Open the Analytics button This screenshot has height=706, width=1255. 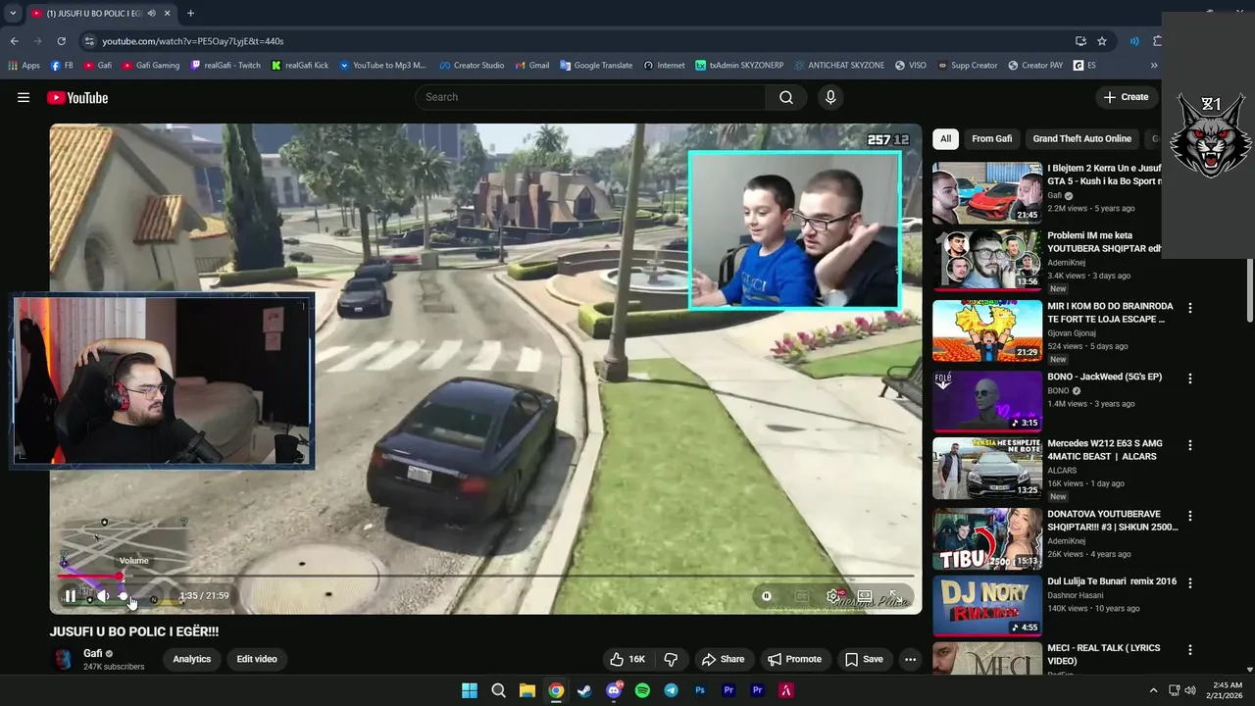192,659
